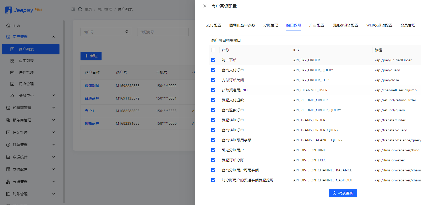The width and height of the screenshot is (421, 205).
Task: Click the 确认更新 button
Action: [343, 193]
